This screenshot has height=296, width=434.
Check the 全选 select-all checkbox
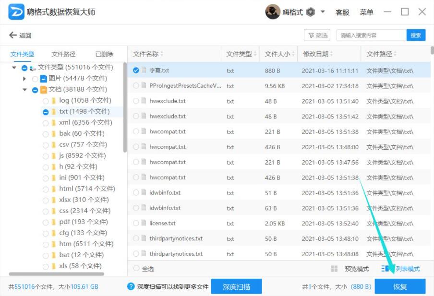click(x=136, y=268)
